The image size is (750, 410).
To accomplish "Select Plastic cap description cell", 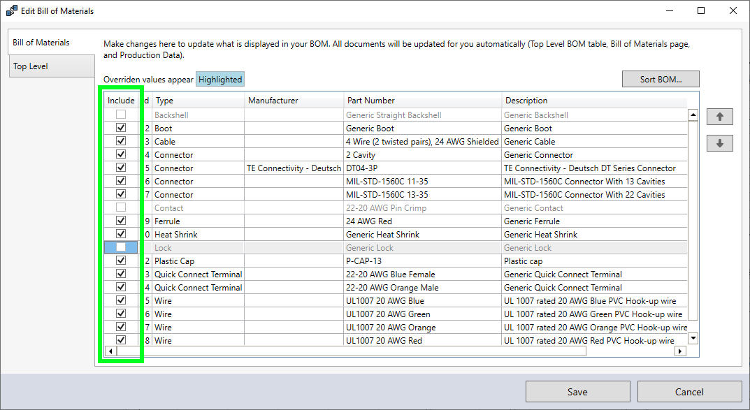I will pos(595,261).
